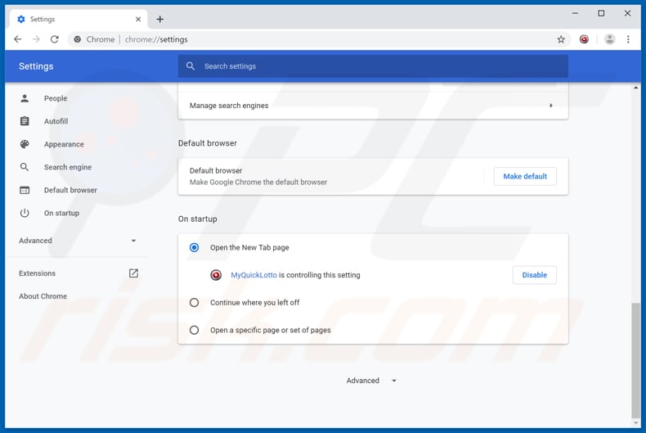Reload the settings page

[55, 39]
